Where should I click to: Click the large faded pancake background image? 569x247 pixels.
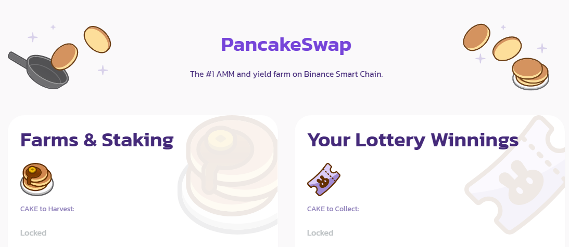[229, 174]
